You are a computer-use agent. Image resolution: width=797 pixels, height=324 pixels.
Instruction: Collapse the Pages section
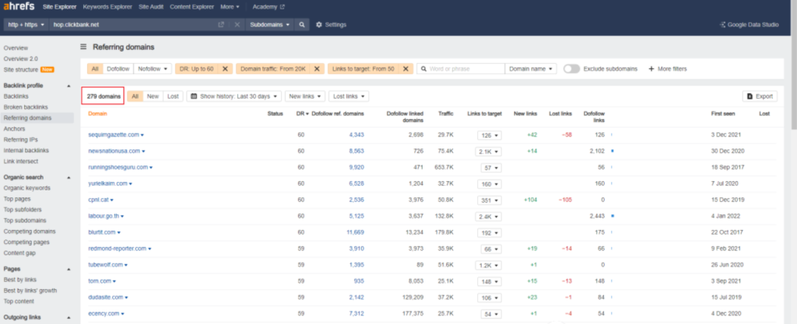pos(68,270)
